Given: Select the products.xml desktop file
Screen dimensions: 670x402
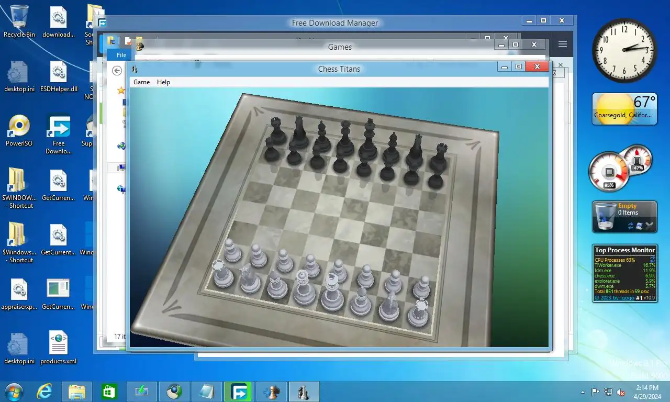Looking at the screenshot, I should [x=59, y=348].
